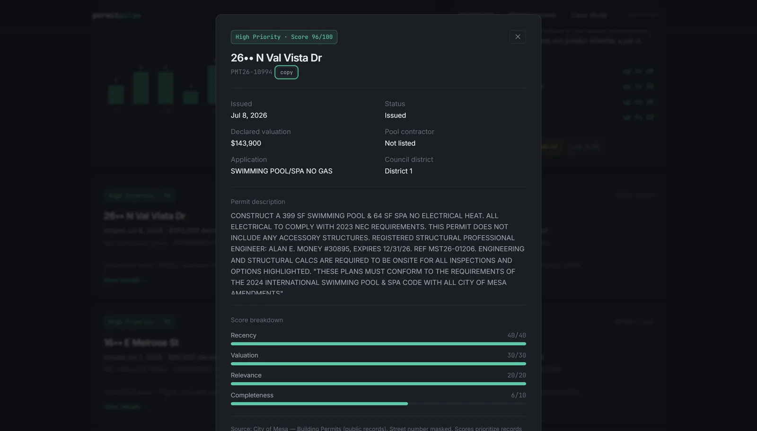Viewport: 757px width, 431px height.
Task: Click the issued date Jul 8, 2026
Action: pyautogui.click(x=249, y=115)
